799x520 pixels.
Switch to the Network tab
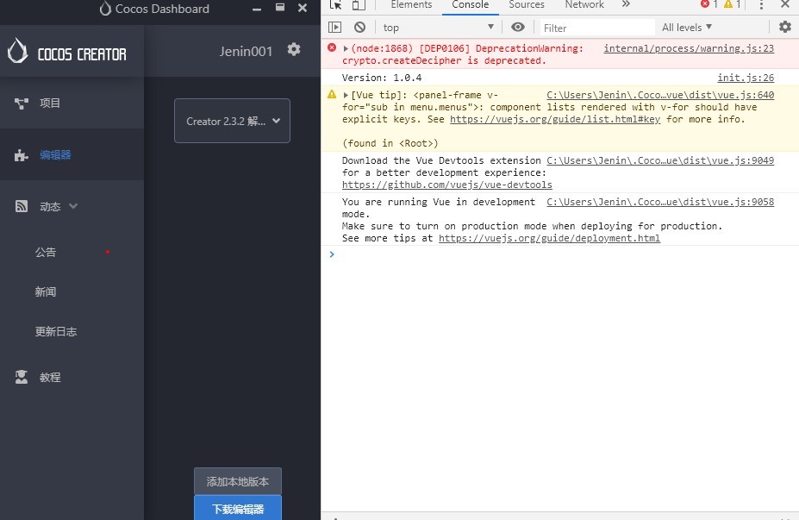pos(584,5)
